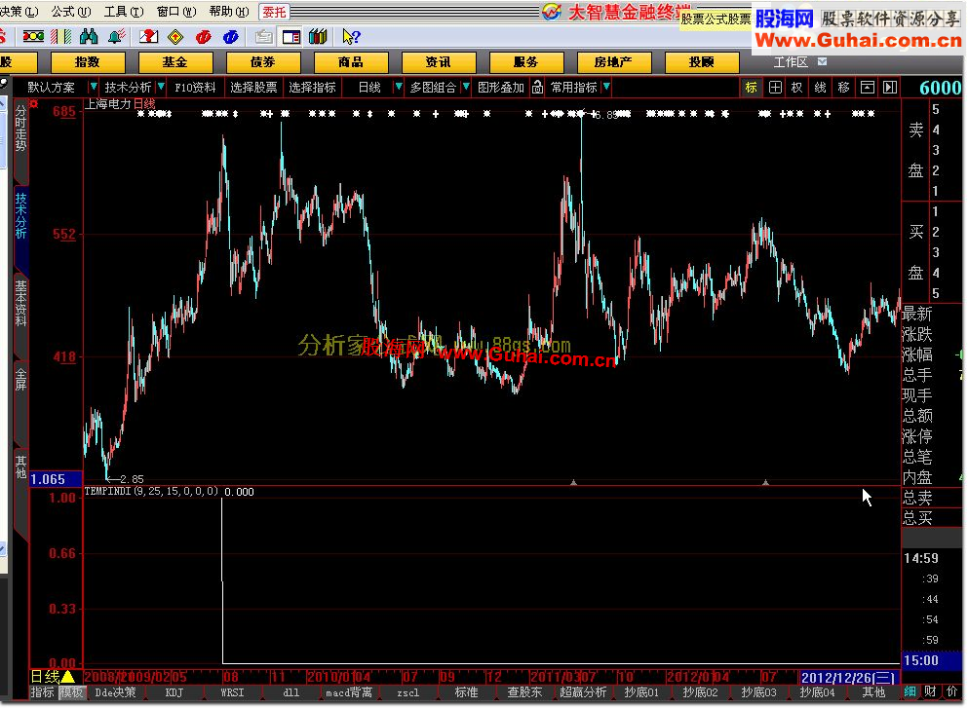The height and width of the screenshot is (708, 968).
Task: Open the binoculars search tool
Action: (89, 37)
